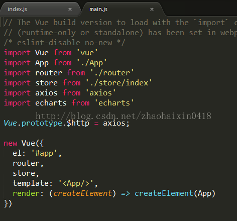Click the render keyword in the last option
Viewport: 237px width, 221px height.
coord(26,194)
